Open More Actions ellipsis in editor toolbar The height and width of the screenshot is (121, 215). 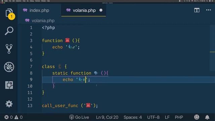[208, 10]
